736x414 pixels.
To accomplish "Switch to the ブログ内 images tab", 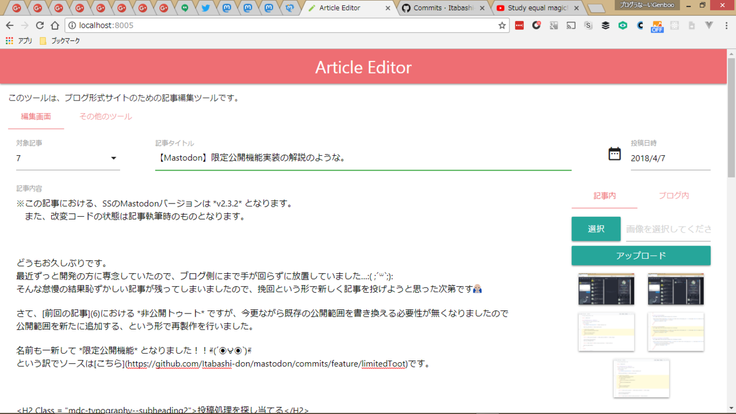I will tap(673, 195).
